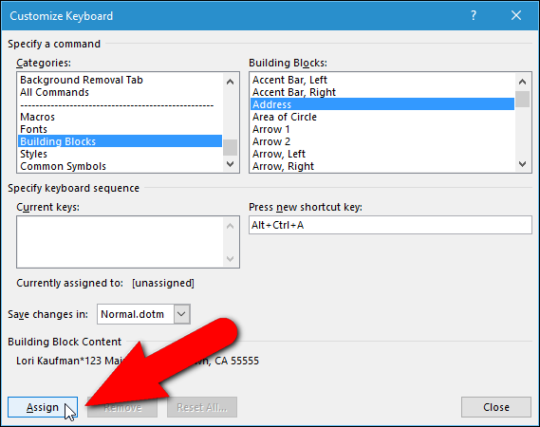Click Press new shortcut key field
Image resolution: width=540 pixels, height=427 pixels.
click(x=390, y=225)
